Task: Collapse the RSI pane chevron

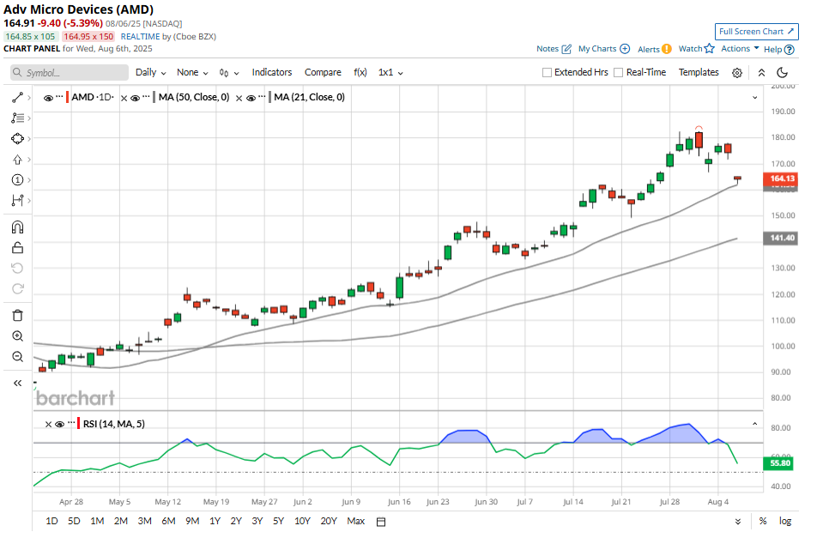Action: (754, 424)
